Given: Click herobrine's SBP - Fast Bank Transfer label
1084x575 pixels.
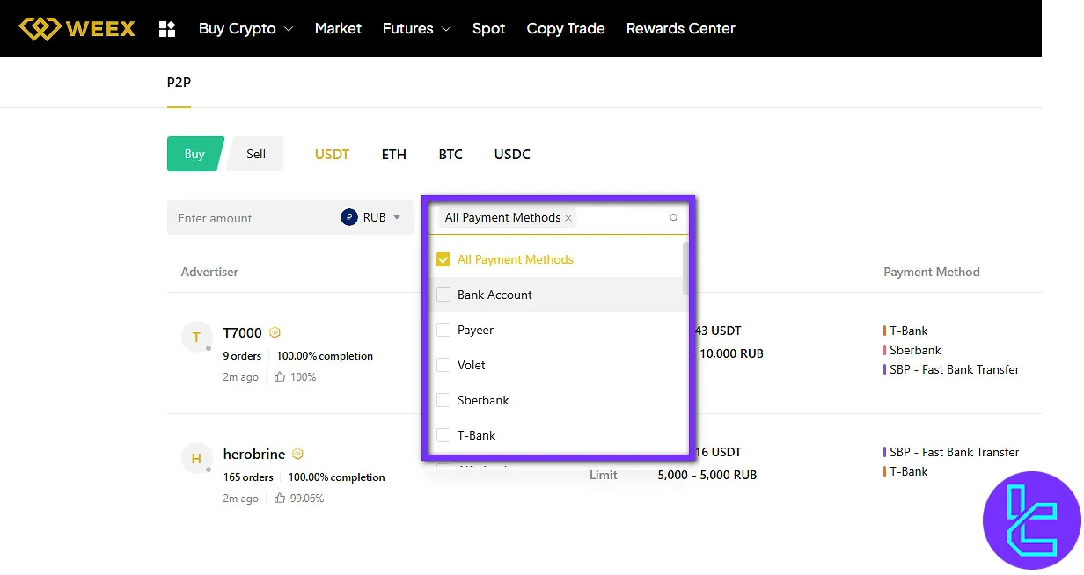Looking at the screenshot, I should pyautogui.click(x=954, y=452).
